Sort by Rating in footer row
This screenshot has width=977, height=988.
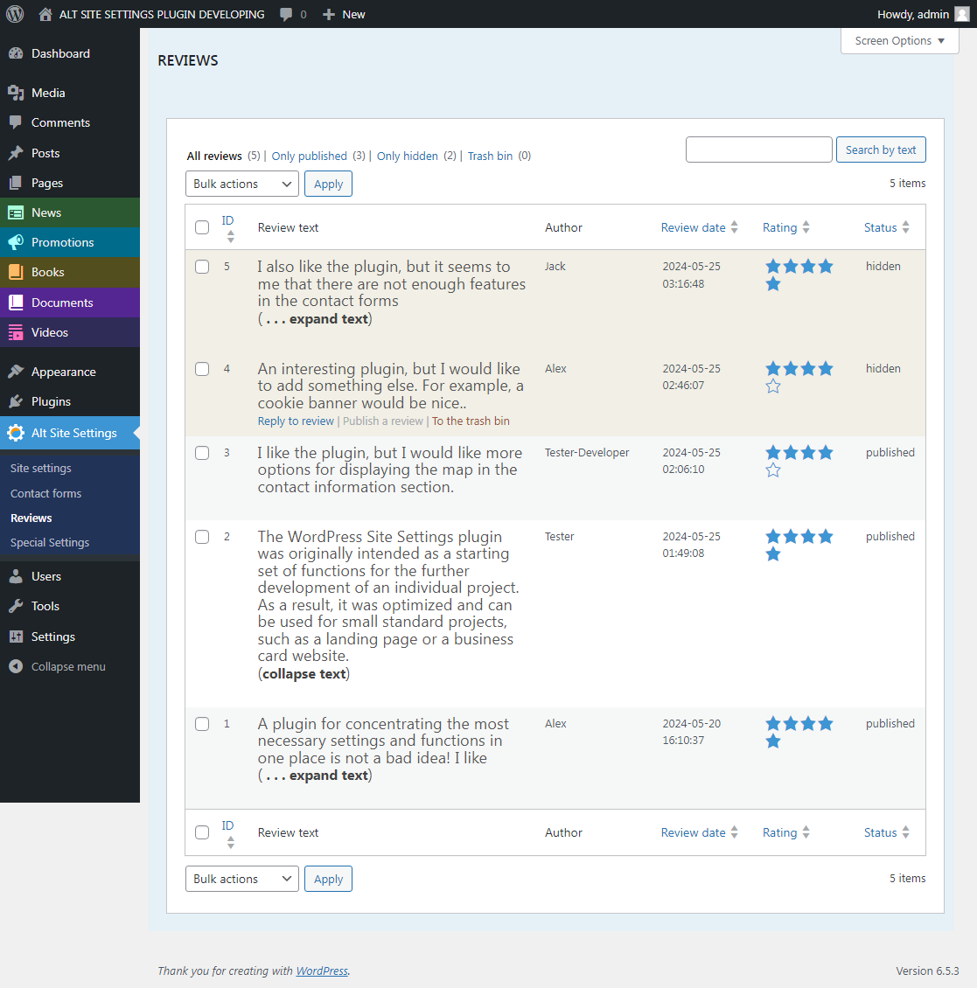tap(786, 832)
